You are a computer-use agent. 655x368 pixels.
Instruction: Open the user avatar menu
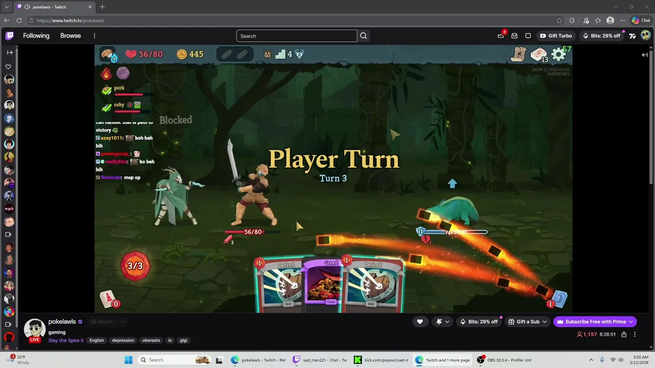(x=646, y=36)
